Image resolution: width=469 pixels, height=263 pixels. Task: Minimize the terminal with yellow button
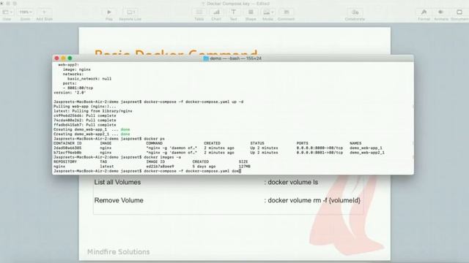coord(64,58)
